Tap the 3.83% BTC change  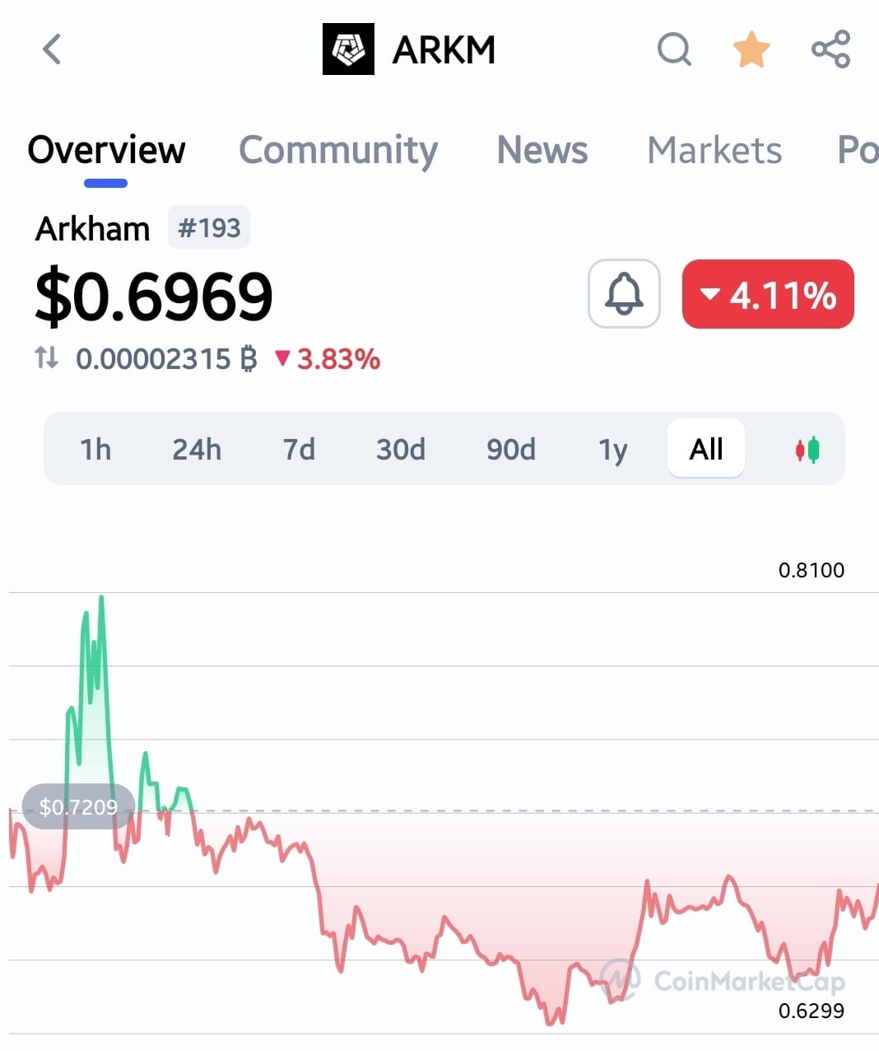point(328,359)
